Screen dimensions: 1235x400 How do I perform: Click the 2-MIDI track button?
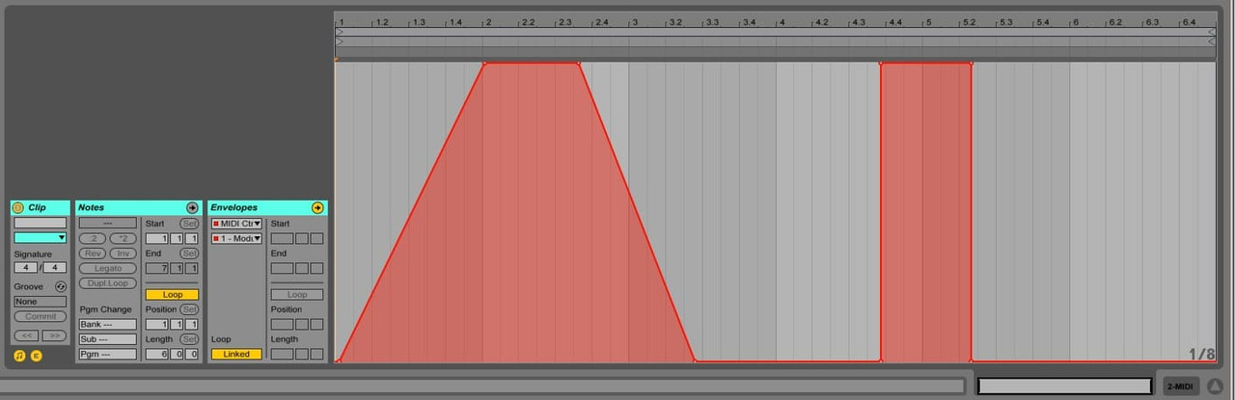click(1180, 387)
